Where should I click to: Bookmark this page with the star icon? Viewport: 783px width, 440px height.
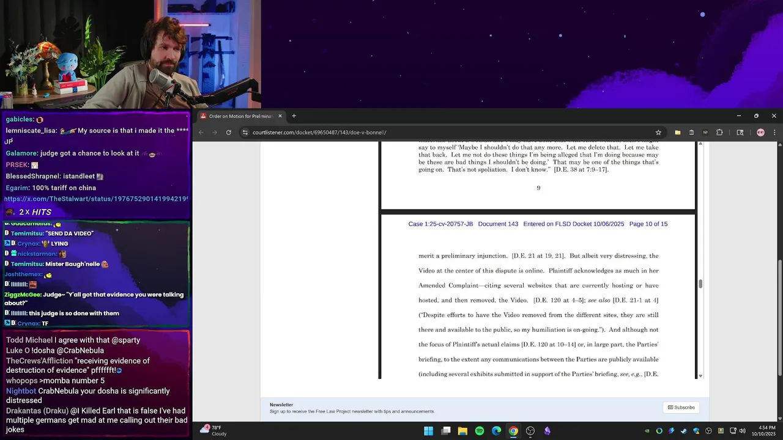[x=658, y=132]
